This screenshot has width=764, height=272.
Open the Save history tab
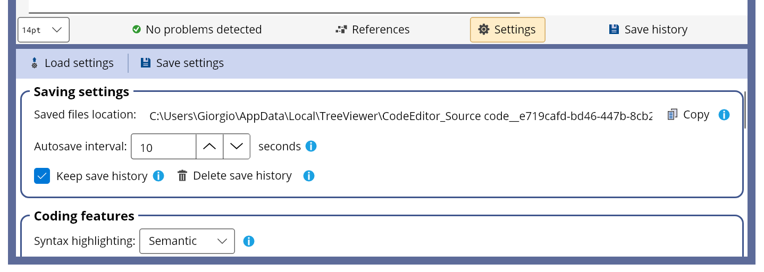pyautogui.click(x=648, y=30)
